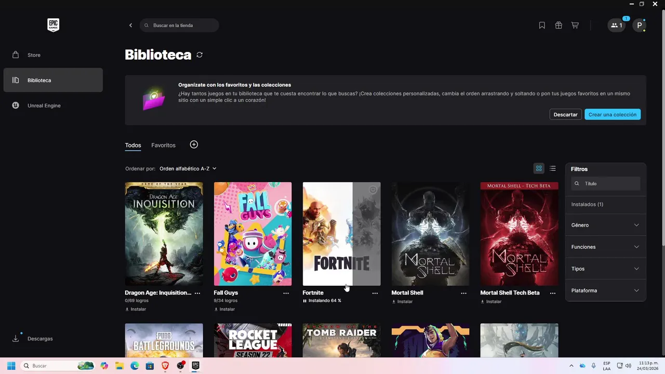Open the profile avatar P menu
This screenshot has height=374, width=665.
[640, 25]
